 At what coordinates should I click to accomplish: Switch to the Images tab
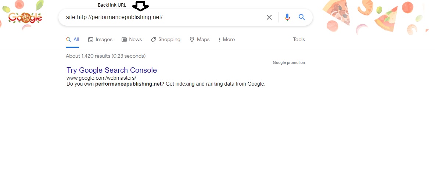tap(100, 40)
